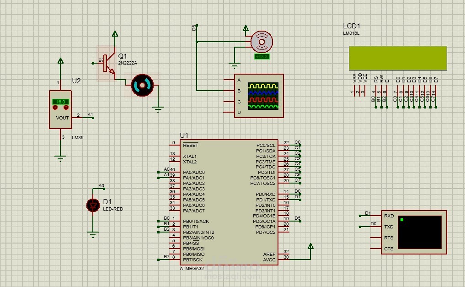Select the ground symbol under the top motor
The height and width of the screenshot is (287, 465).
point(234,65)
